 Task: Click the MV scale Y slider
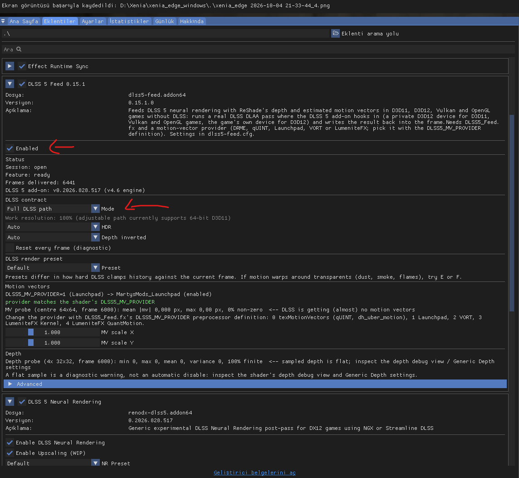pyautogui.click(x=53, y=343)
